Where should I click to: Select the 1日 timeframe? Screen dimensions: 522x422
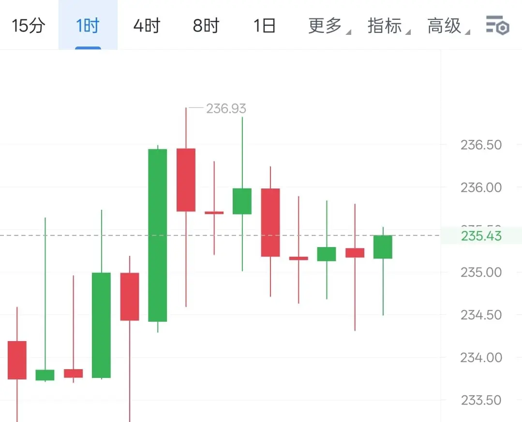(264, 26)
